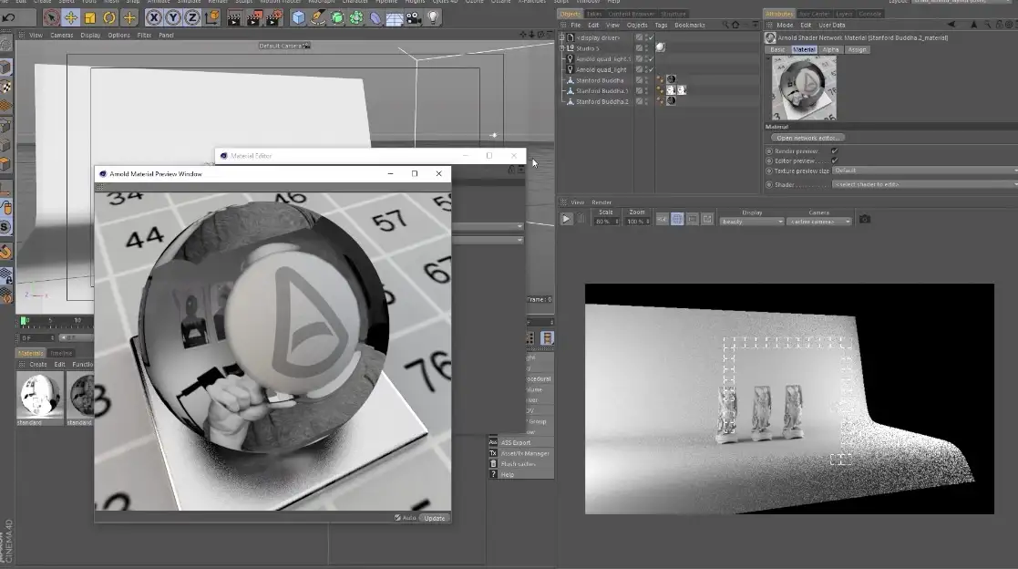Open the Content Browser tab
The width and height of the screenshot is (1018, 569).
pyautogui.click(x=631, y=14)
